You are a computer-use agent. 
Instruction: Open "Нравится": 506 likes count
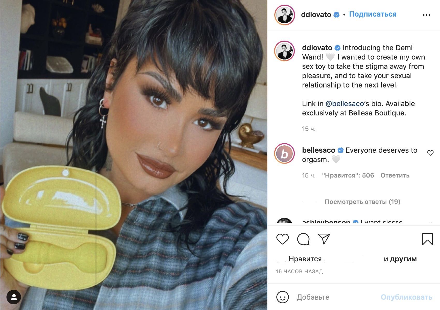point(348,175)
